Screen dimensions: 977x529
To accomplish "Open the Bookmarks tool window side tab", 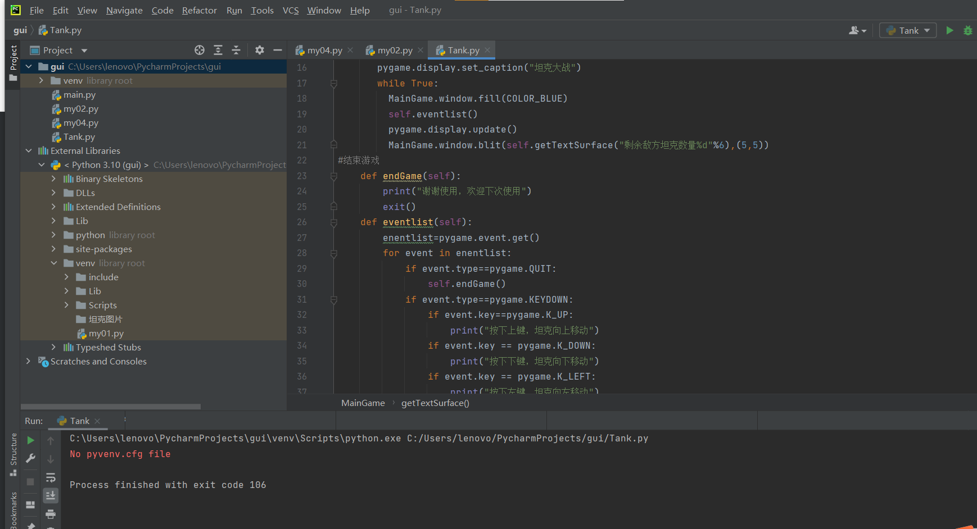I will point(13,510).
